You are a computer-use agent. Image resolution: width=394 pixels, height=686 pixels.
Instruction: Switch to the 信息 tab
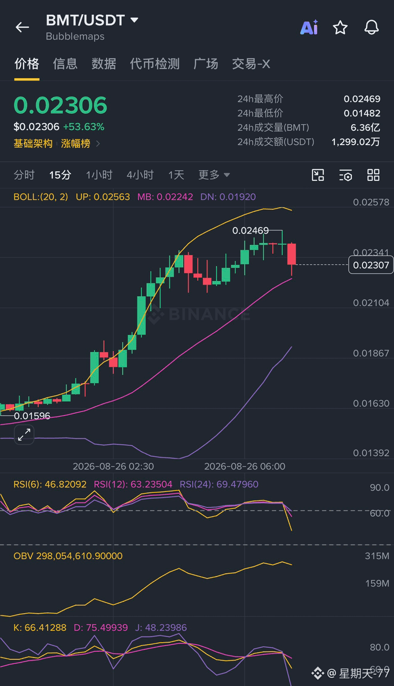(65, 64)
